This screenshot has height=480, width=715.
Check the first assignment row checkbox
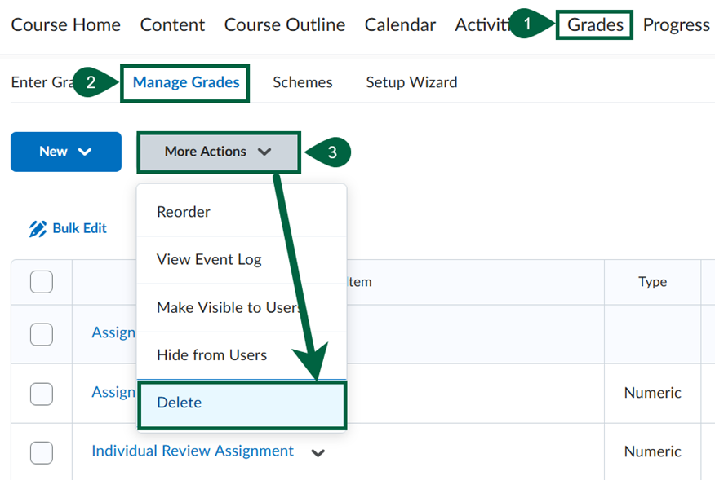coord(41,333)
